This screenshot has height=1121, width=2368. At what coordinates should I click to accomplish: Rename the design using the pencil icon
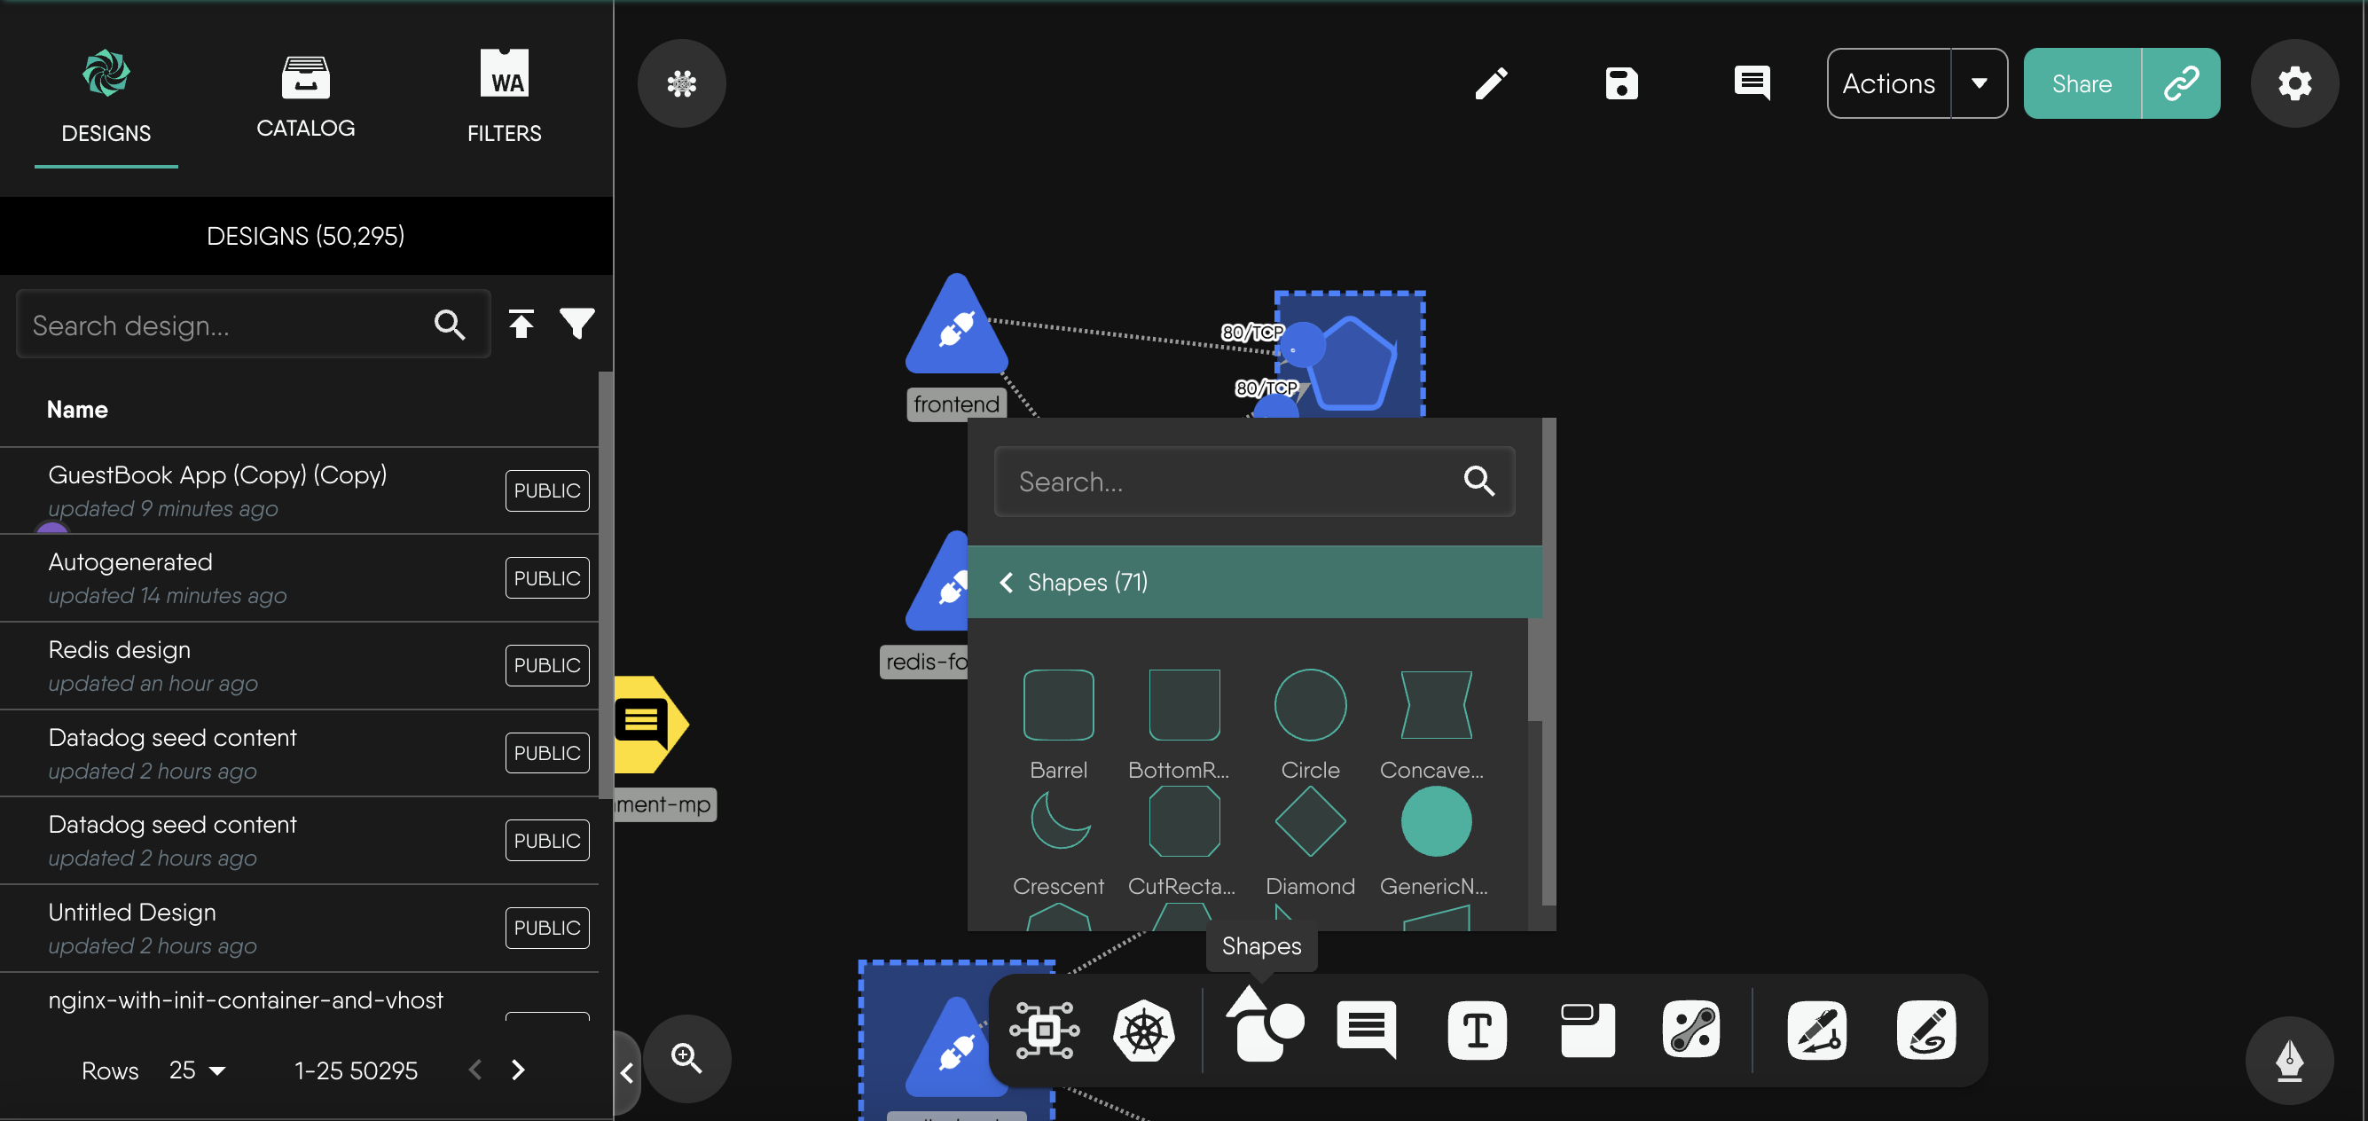[x=1491, y=82]
